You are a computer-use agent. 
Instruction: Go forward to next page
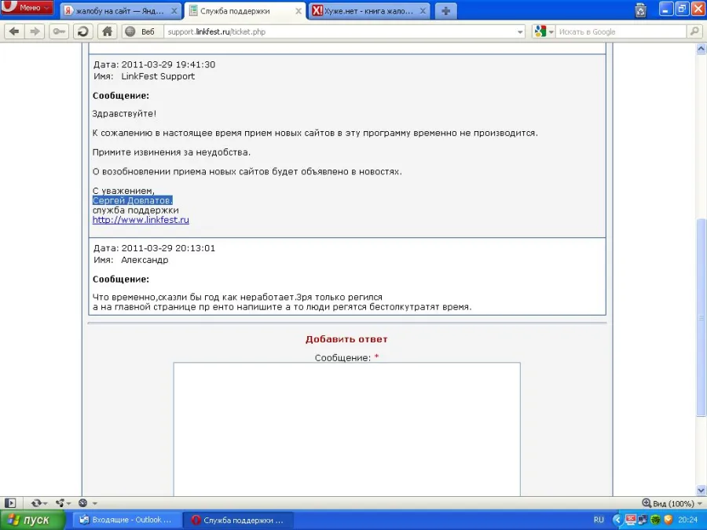click(x=35, y=31)
